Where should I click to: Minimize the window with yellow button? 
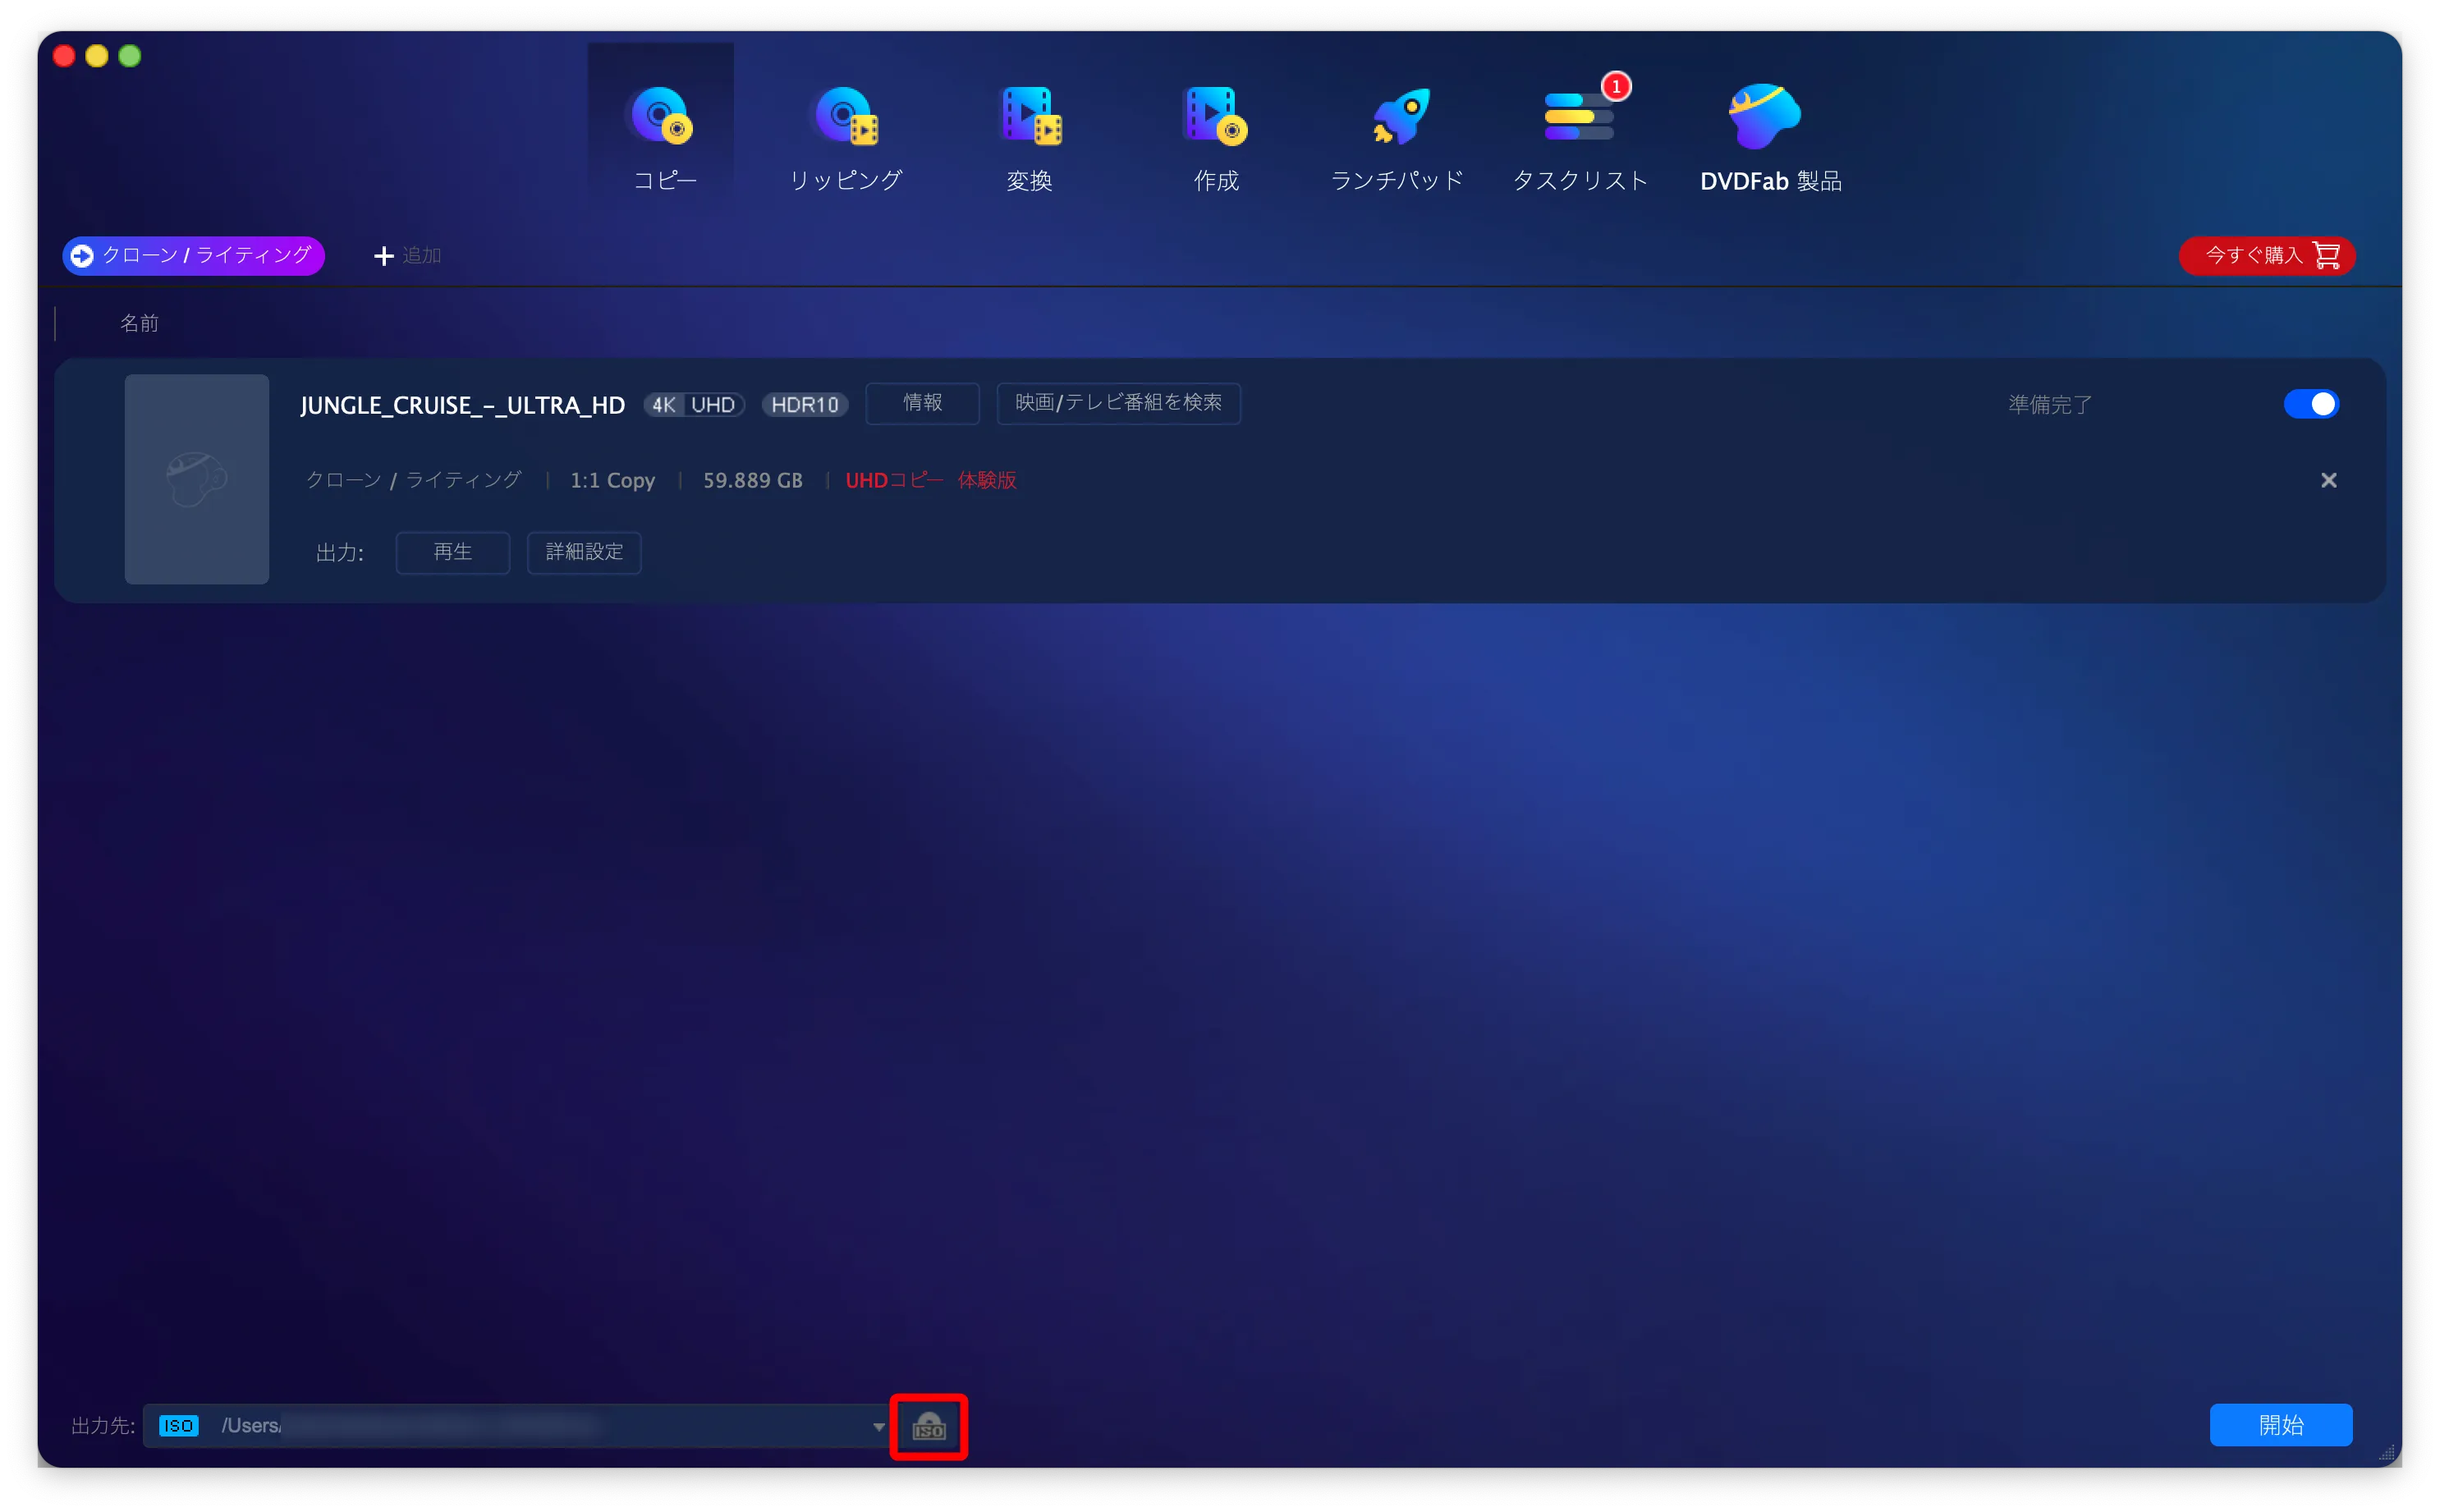pos(97,56)
